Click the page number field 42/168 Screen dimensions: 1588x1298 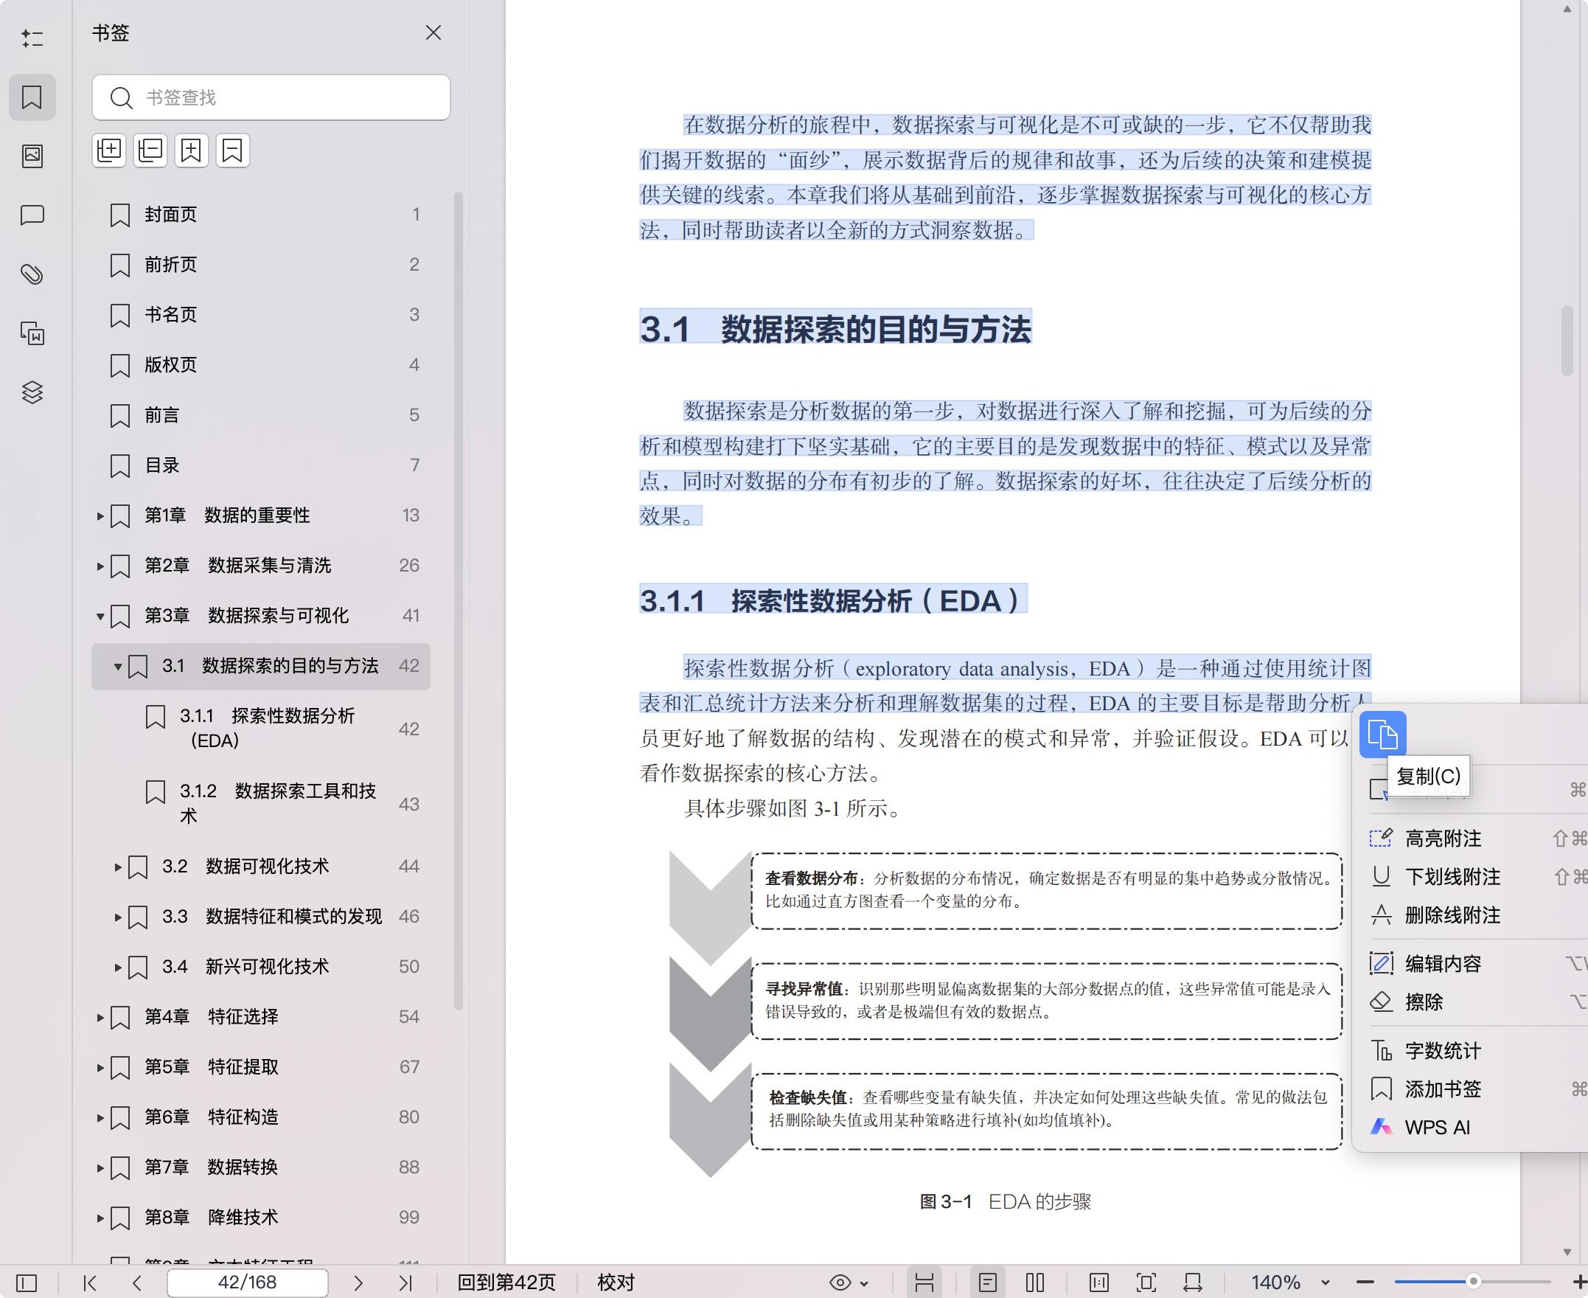click(248, 1283)
